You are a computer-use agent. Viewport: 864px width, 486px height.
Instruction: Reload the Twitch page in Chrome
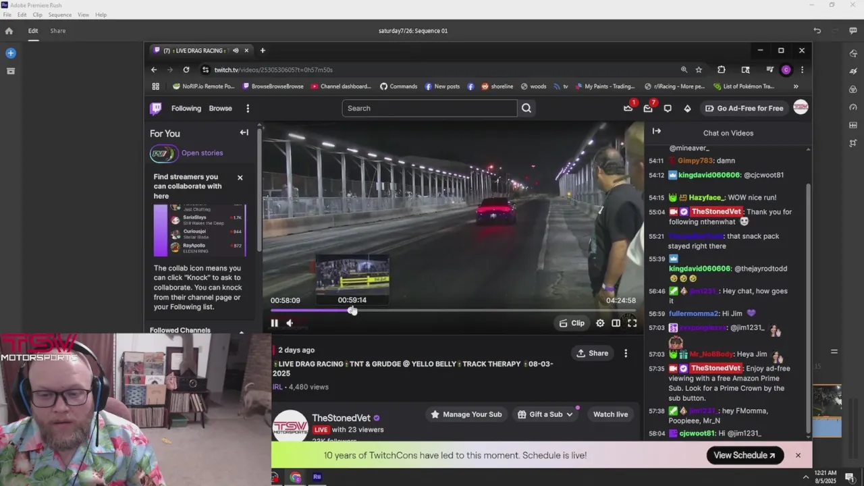[186, 70]
